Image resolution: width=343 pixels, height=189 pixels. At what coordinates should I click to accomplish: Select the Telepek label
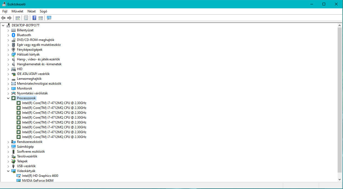[22, 161]
